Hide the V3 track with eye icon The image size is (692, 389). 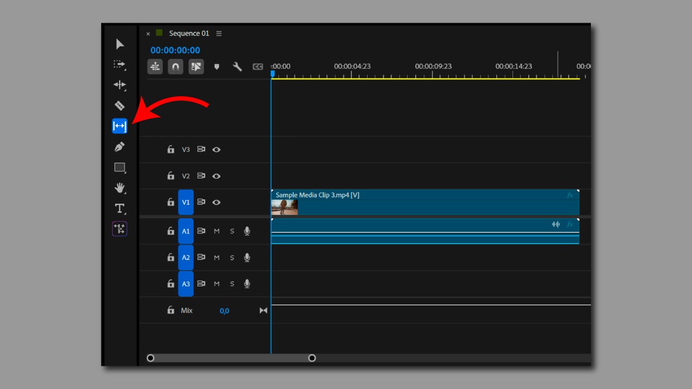[x=216, y=150]
